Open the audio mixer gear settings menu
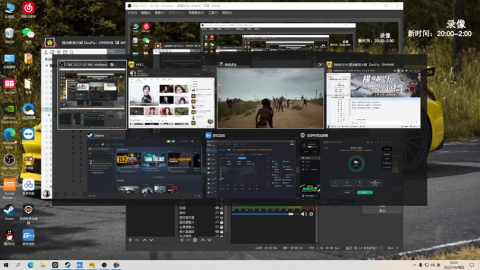The height and width of the screenshot is (270, 480). click(311, 214)
